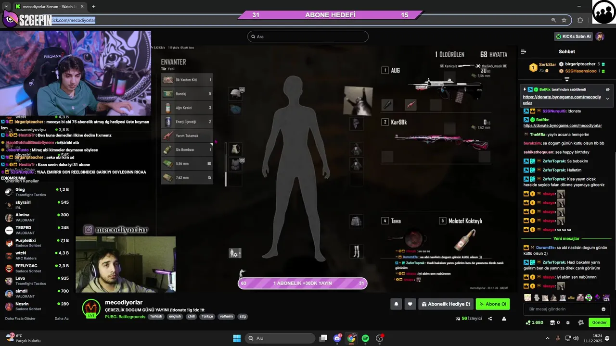Click KICKs Satın Al button
This screenshot has width=616, height=346.
(573, 37)
